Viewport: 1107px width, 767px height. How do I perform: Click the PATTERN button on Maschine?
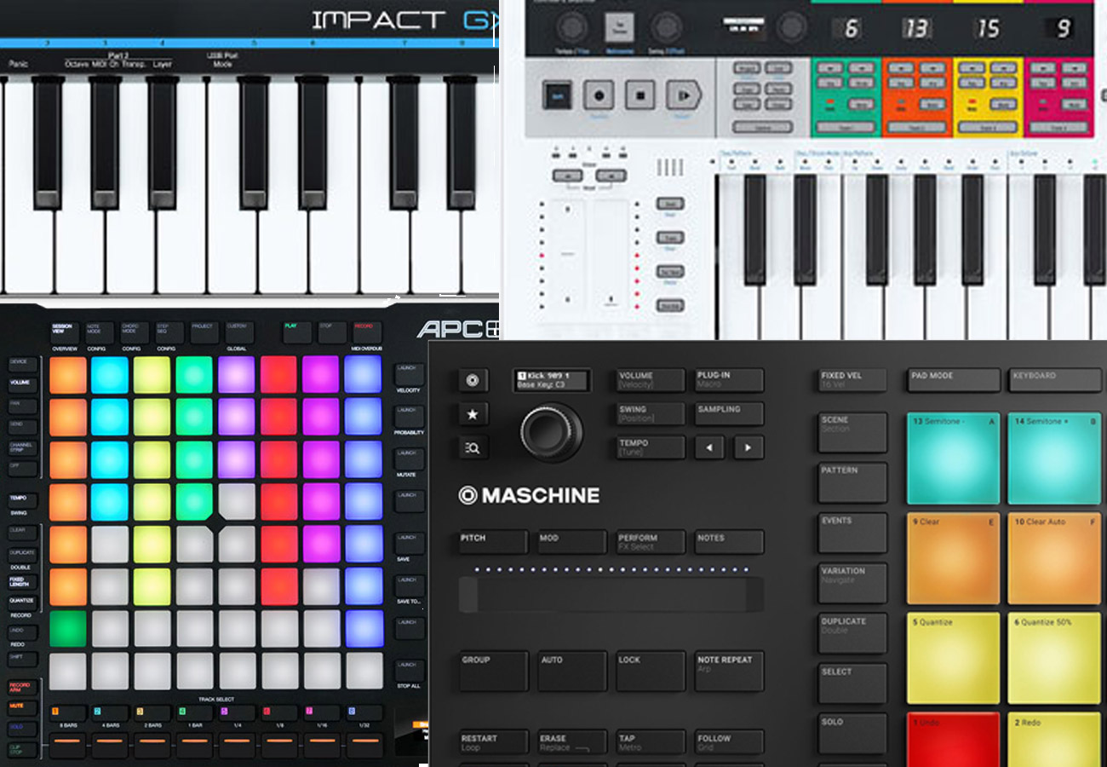pos(852,482)
